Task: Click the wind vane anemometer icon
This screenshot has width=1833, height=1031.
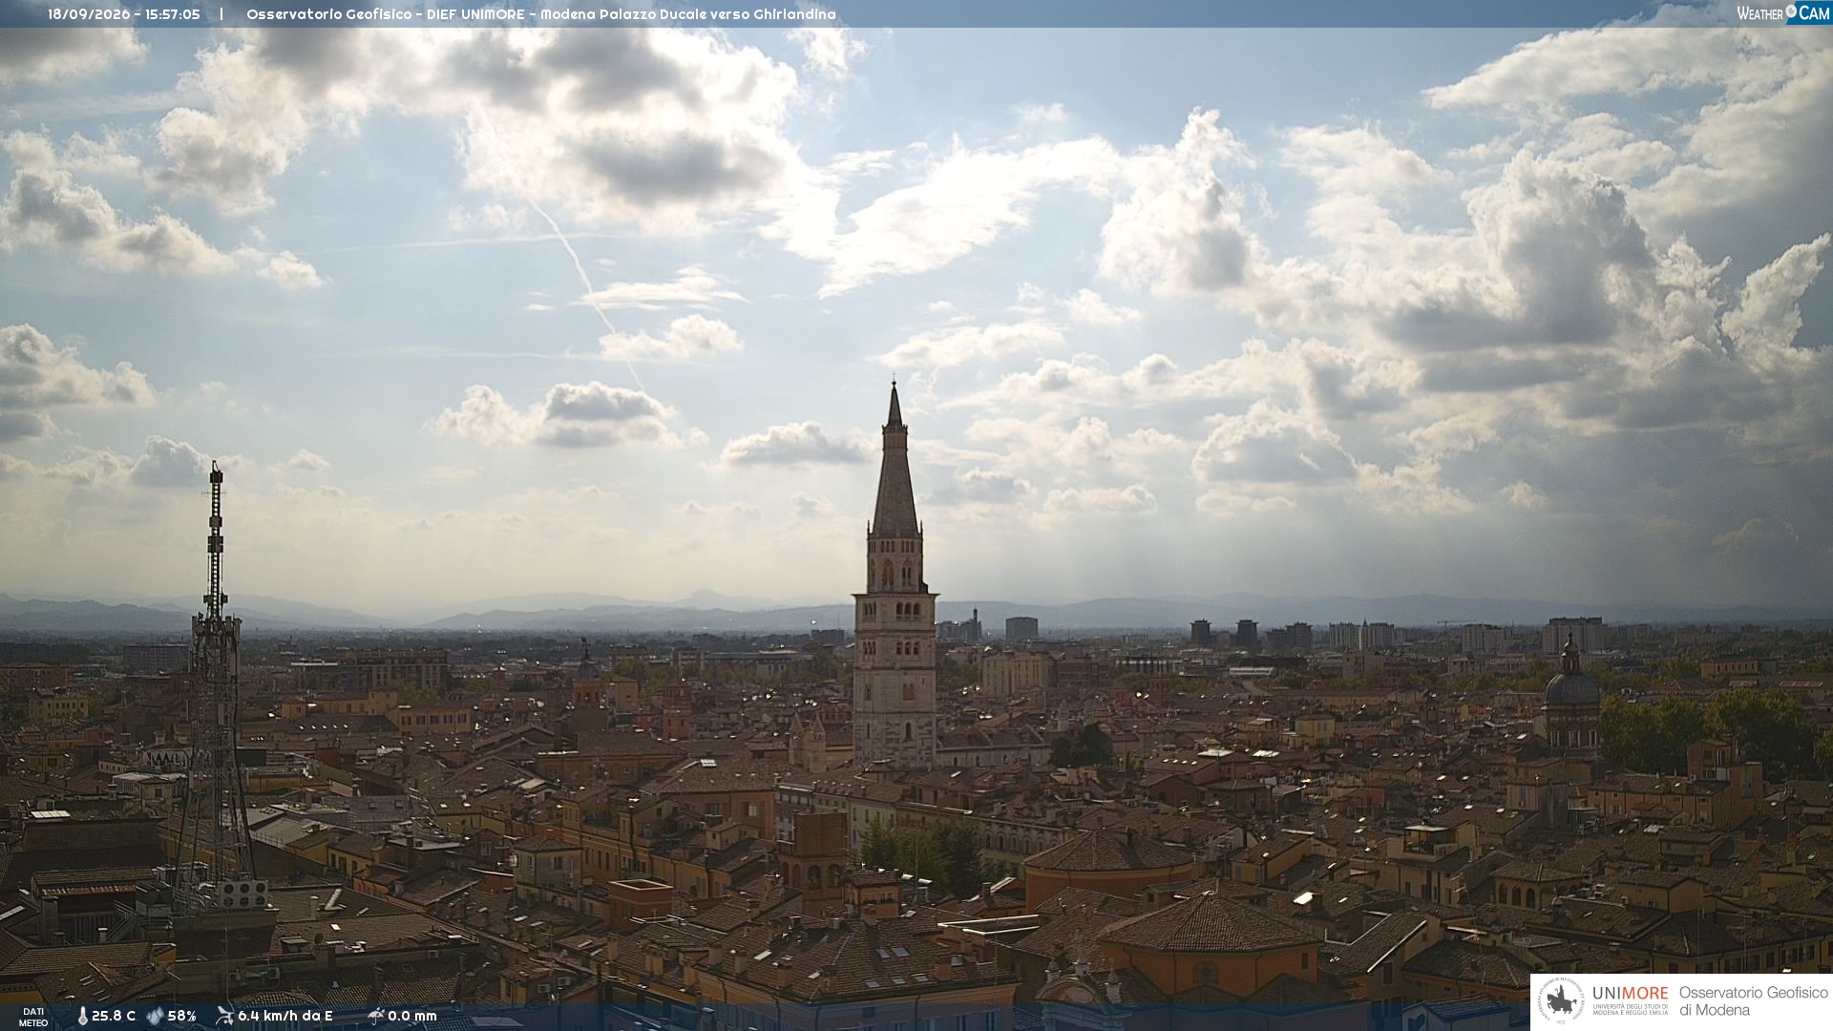Action: [x=224, y=1016]
